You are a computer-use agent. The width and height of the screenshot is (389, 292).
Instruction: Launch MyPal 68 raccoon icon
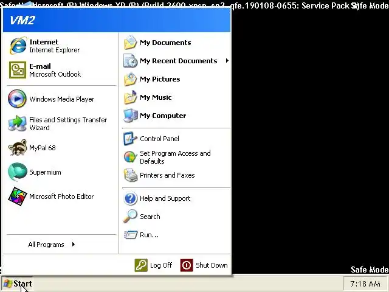pyautogui.click(x=17, y=147)
